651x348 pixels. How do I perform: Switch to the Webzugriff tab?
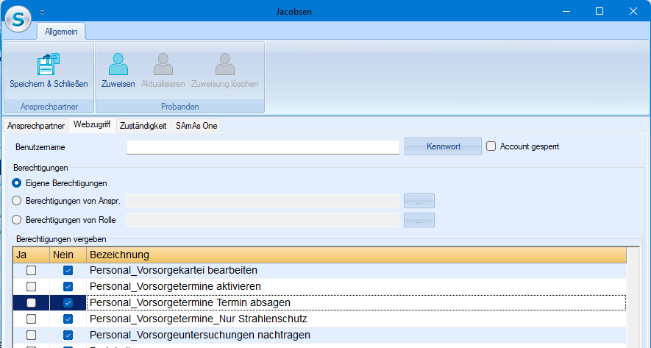[92, 124]
